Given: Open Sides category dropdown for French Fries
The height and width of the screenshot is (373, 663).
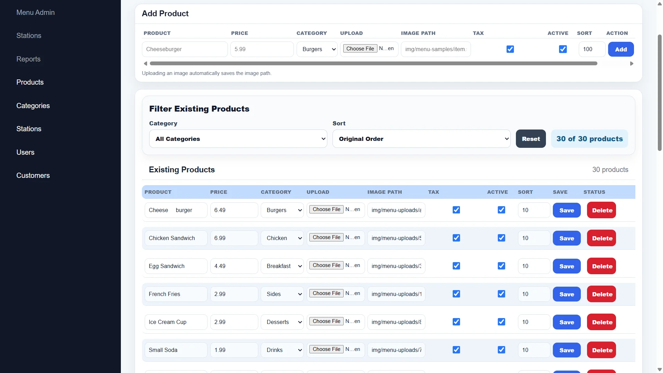Looking at the screenshot, I should tap(282, 294).
